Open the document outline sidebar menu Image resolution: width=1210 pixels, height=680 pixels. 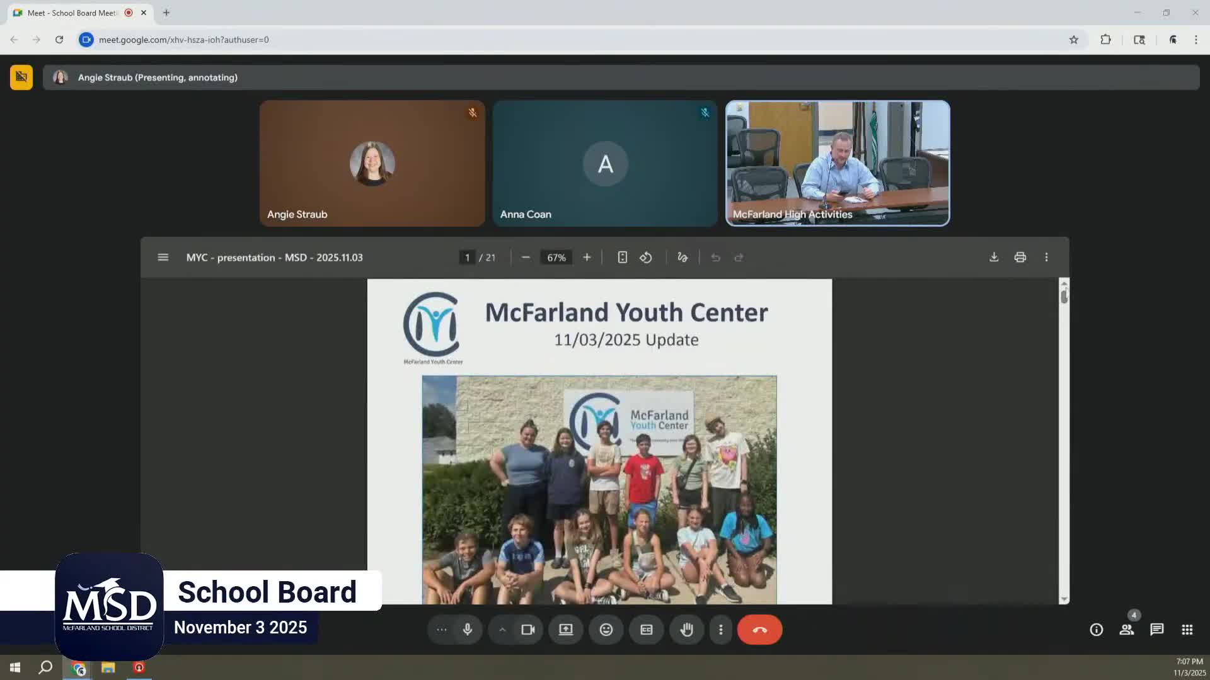click(x=163, y=257)
